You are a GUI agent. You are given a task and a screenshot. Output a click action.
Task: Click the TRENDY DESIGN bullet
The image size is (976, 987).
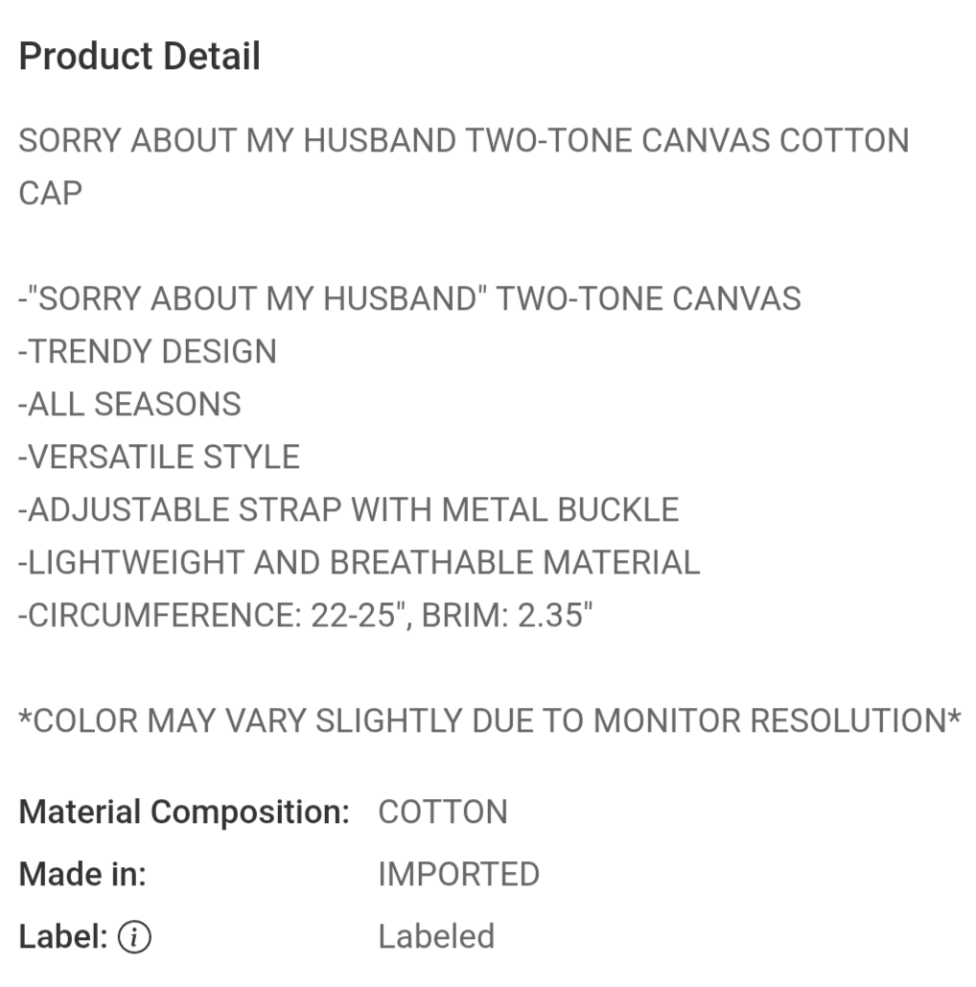[x=148, y=351]
